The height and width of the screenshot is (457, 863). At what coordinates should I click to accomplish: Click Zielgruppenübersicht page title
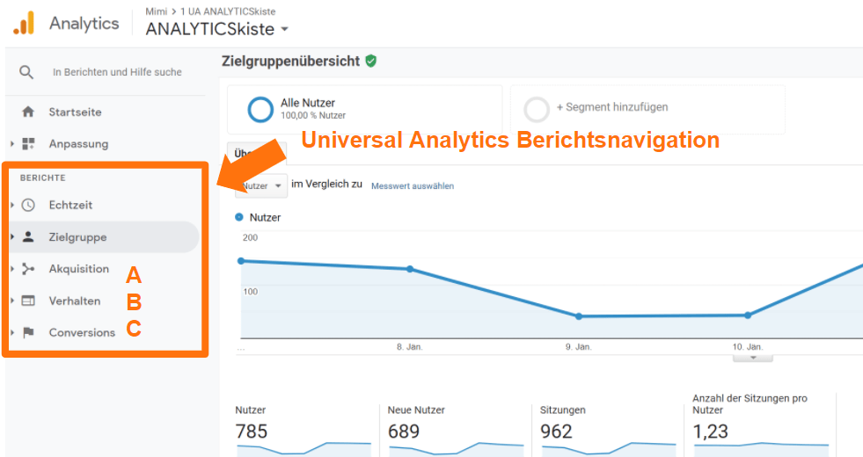(x=290, y=61)
